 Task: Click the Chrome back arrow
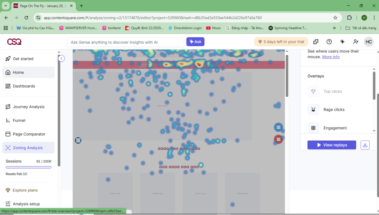(6, 18)
